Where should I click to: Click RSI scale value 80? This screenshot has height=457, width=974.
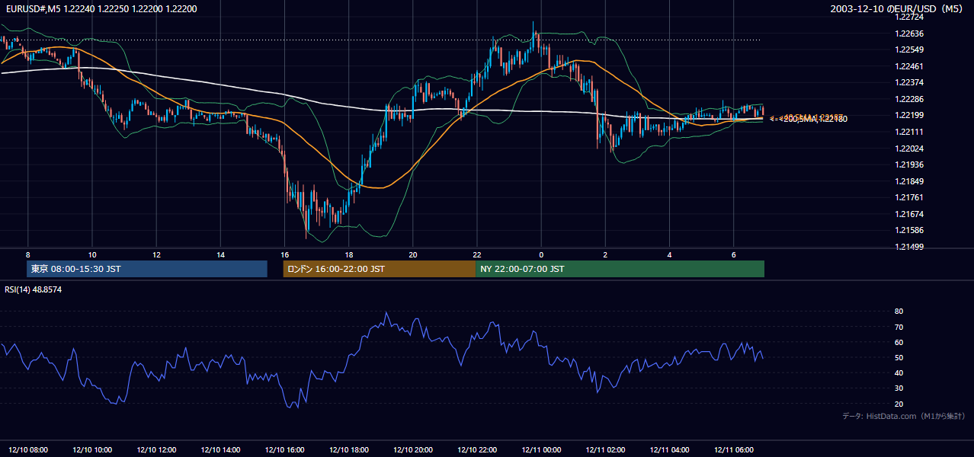point(899,312)
